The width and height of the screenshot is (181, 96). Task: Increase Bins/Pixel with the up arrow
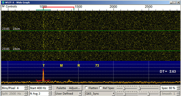pyautogui.click(x=26, y=87)
